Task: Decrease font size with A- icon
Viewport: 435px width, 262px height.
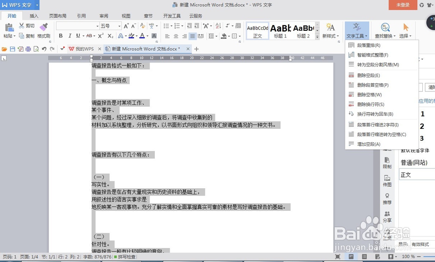Action: [x=134, y=26]
